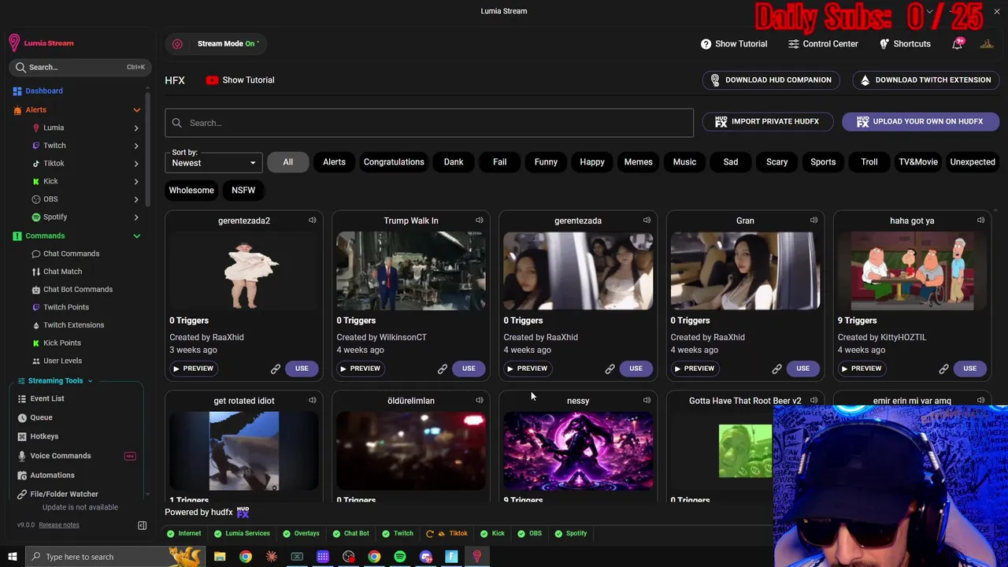
Task: Open File Explorer from the taskbar
Action: (220, 557)
